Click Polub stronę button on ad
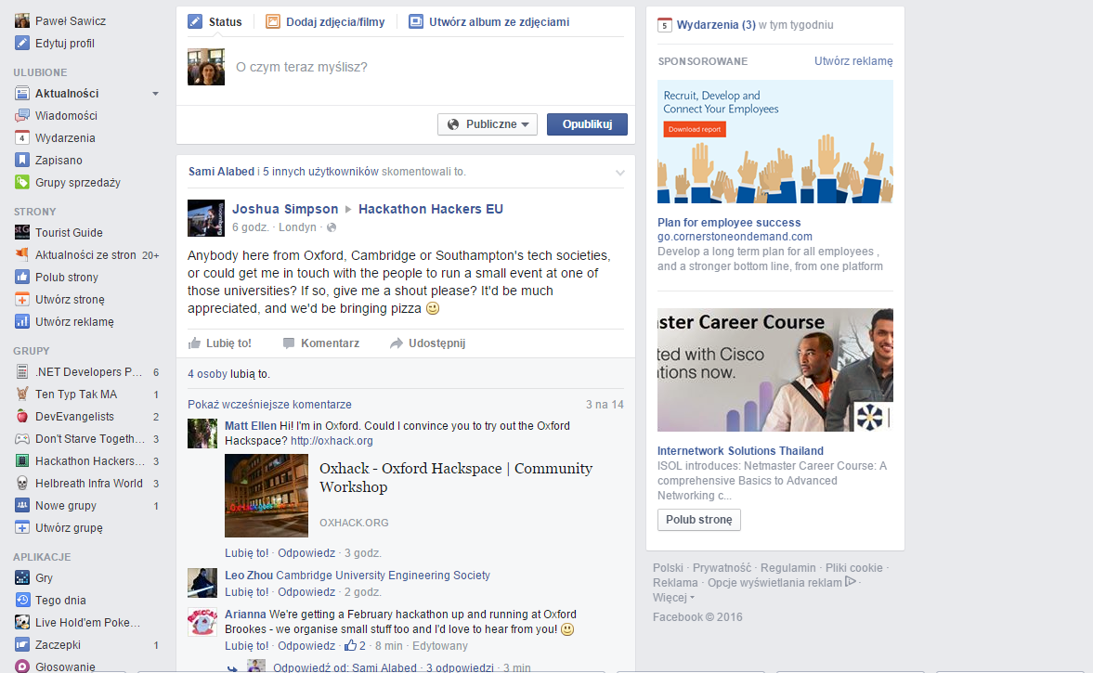1093x673 pixels. (698, 520)
